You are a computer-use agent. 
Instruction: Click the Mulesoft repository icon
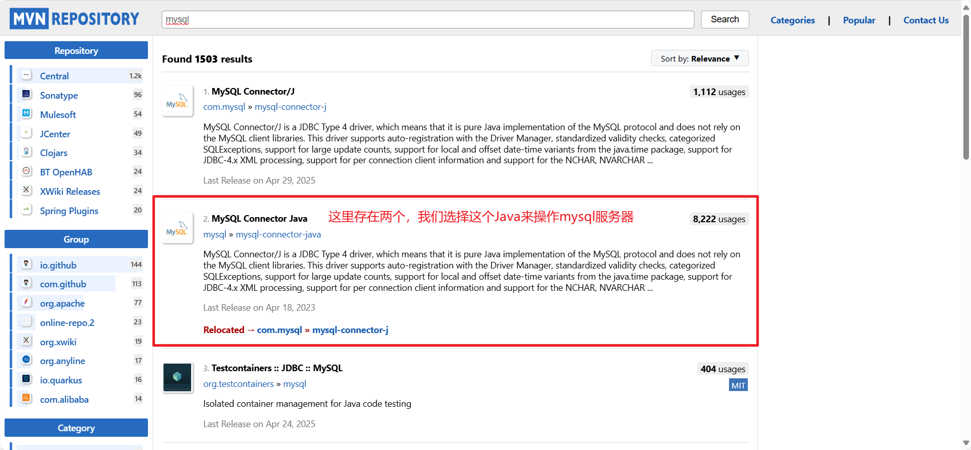(26, 113)
